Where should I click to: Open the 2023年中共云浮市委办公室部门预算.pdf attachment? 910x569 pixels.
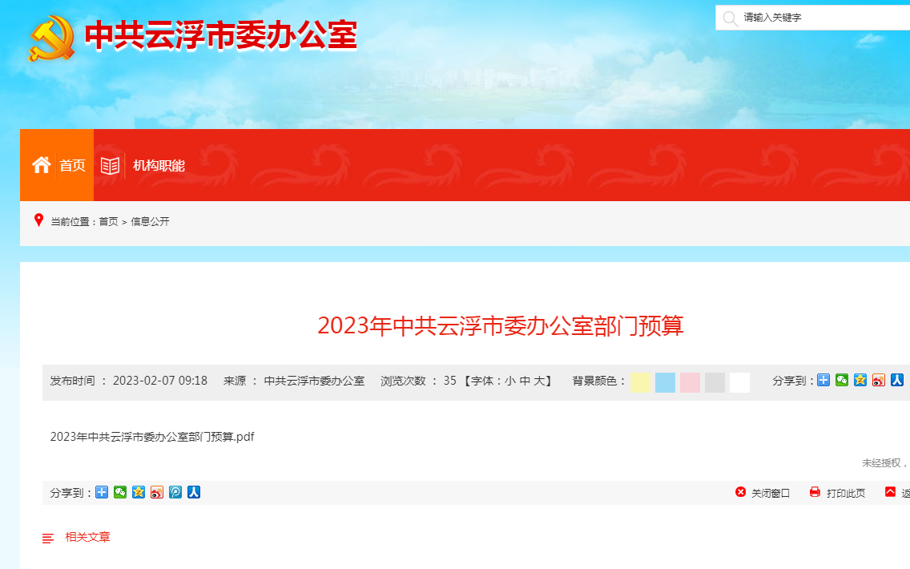coord(152,437)
